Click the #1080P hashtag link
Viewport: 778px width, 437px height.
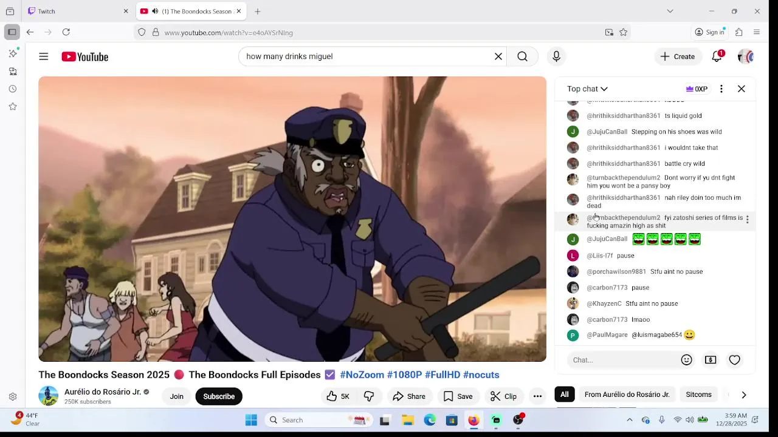(x=404, y=375)
